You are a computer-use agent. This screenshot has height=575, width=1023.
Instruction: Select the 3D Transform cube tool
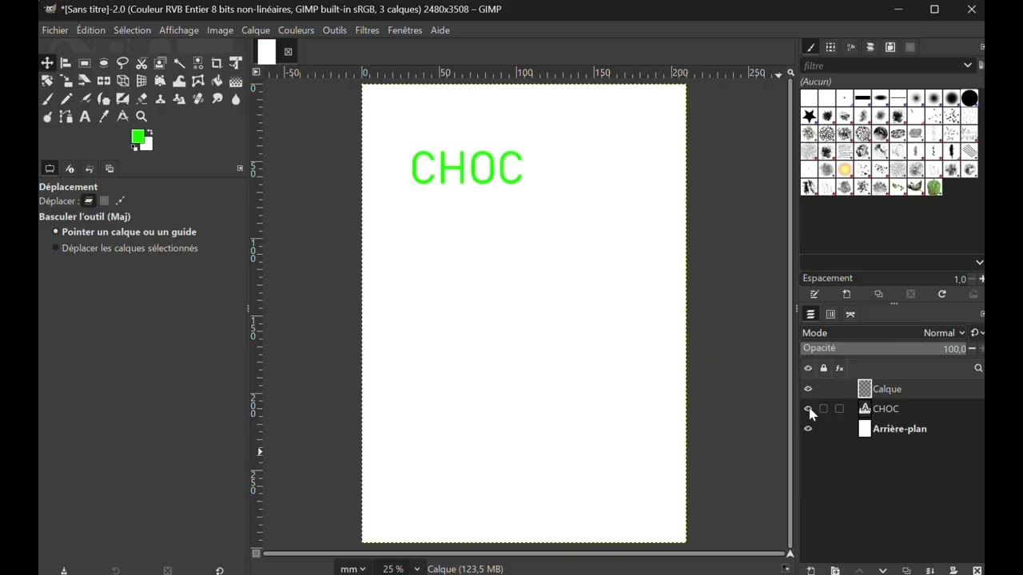(x=122, y=81)
